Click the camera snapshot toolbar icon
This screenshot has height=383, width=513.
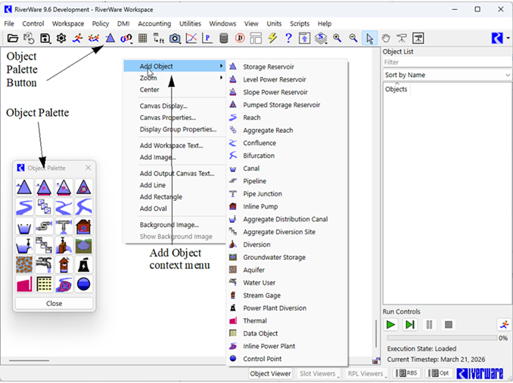click(x=175, y=38)
